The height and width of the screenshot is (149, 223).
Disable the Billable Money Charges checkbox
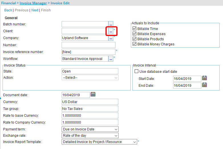tap(135, 44)
